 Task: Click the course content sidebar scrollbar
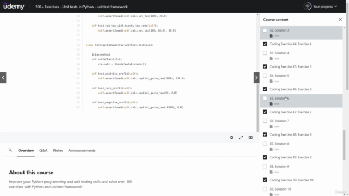pyautogui.click(x=344, y=145)
